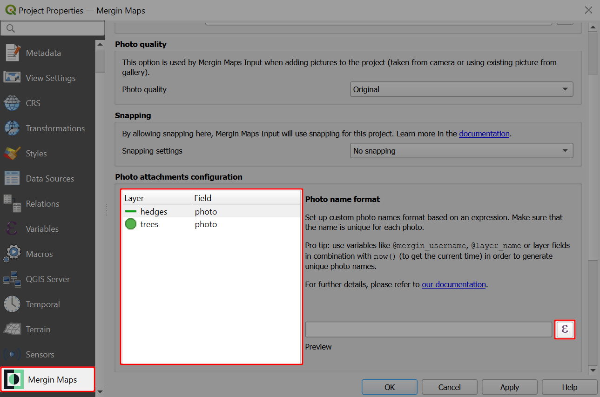600x397 pixels.
Task: Open the Macros gear icon
Action: click(x=12, y=254)
